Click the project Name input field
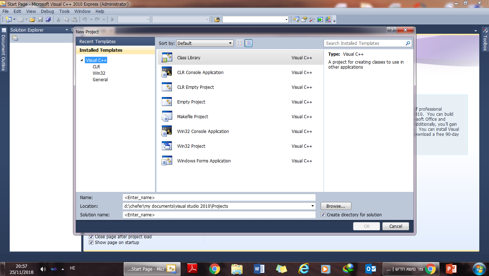 [x=219, y=197]
